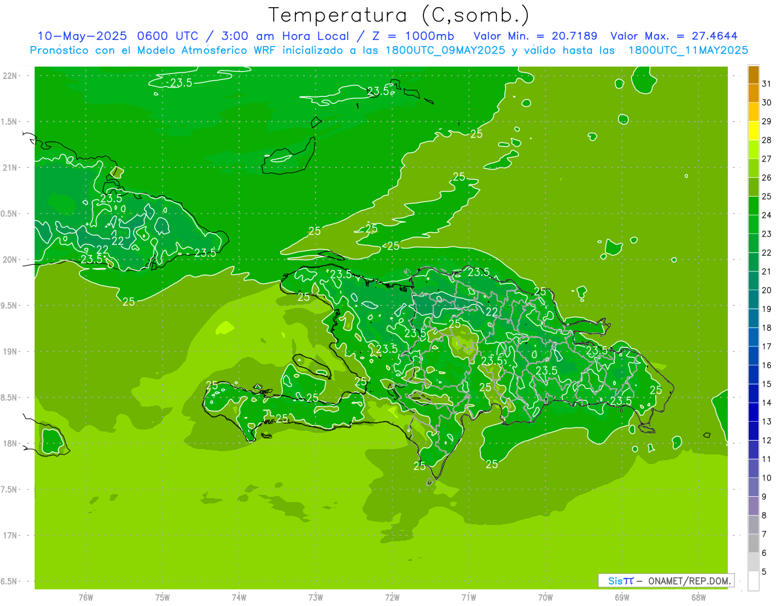The width and height of the screenshot is (784, 606).
Task: Click the gray colorbar segment between 6 and 7
Action: pyautogui.click(x=753, y=544)
